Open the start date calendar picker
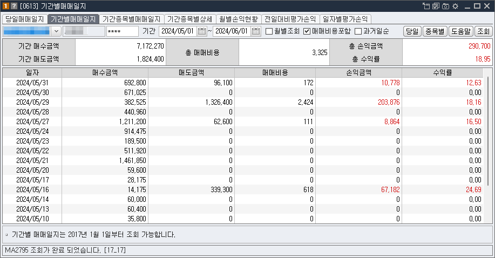 tap(202, 31)
